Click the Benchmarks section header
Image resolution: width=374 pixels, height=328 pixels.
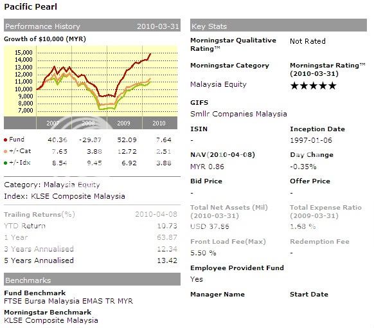[x=92, y=279]
